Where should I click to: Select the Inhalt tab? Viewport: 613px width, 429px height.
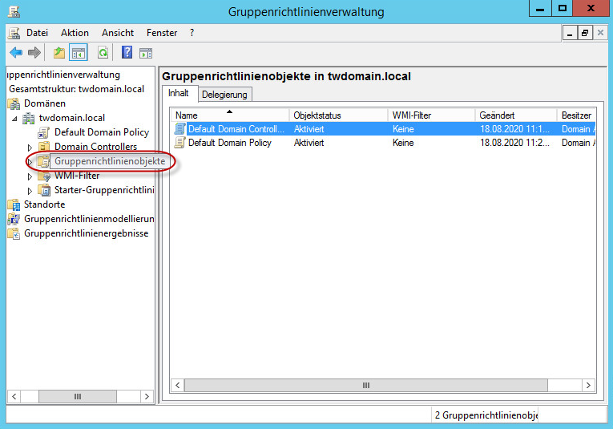179,93
